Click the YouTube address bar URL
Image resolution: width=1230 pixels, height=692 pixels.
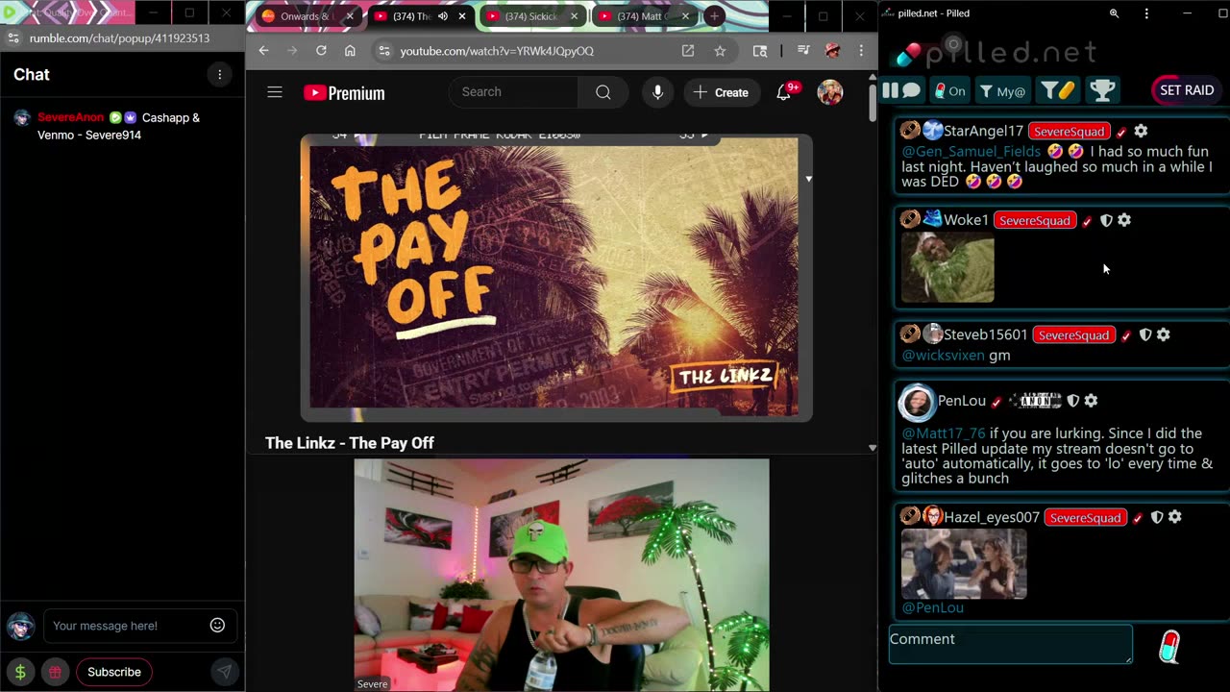tap(497, 51)
